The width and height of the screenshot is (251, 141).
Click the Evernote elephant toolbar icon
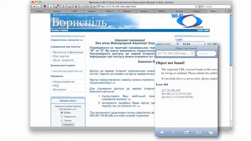coord(44,7)
